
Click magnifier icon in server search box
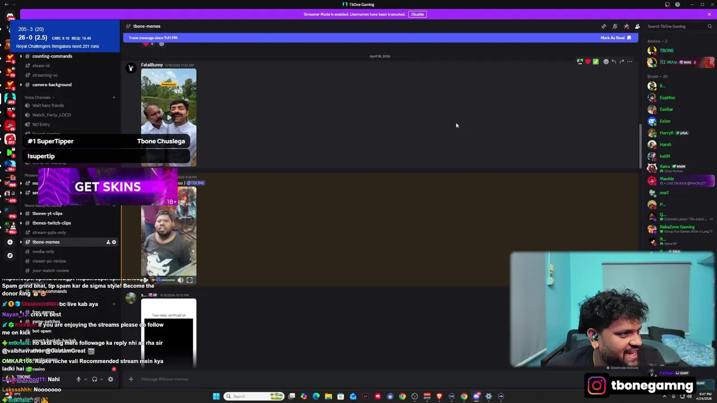(x=710, y=26)
